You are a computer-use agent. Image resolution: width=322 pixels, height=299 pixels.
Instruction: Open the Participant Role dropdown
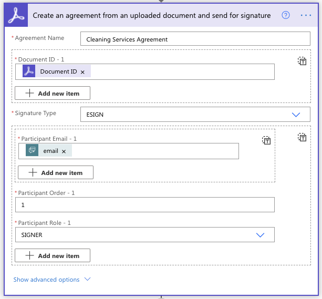(x=260, y=235)
